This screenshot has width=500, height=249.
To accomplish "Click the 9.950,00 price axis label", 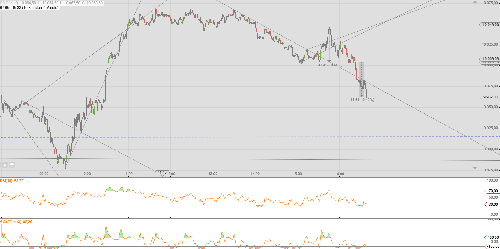I will click(491, 107).
